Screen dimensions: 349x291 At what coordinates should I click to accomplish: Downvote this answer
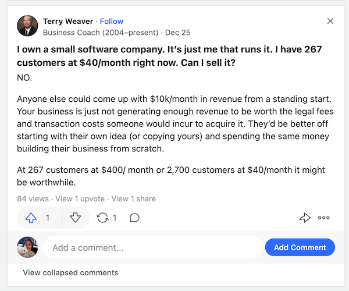(x=75, y=218)
